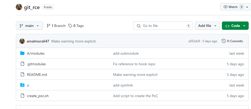This screenshot has height=109, width=251.
Task: Click the symlink folder icon for a
Action: point(22,85)
